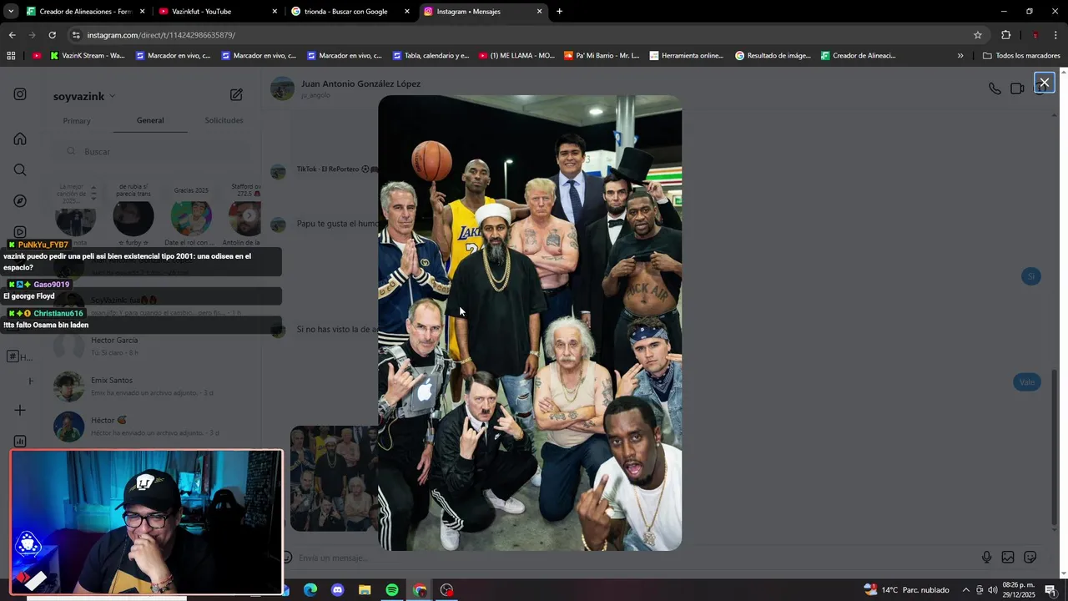
Task: Reload the Instagram page
Action: (x=52, y=35)
